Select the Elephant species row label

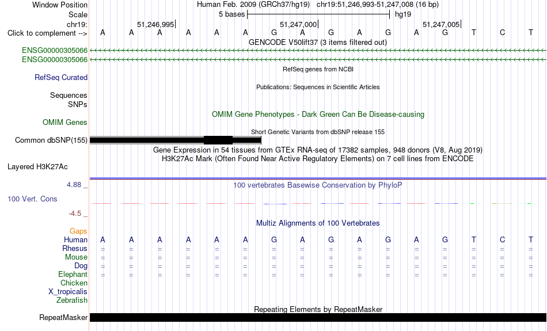pyautogui.click(x=73, y=275)
